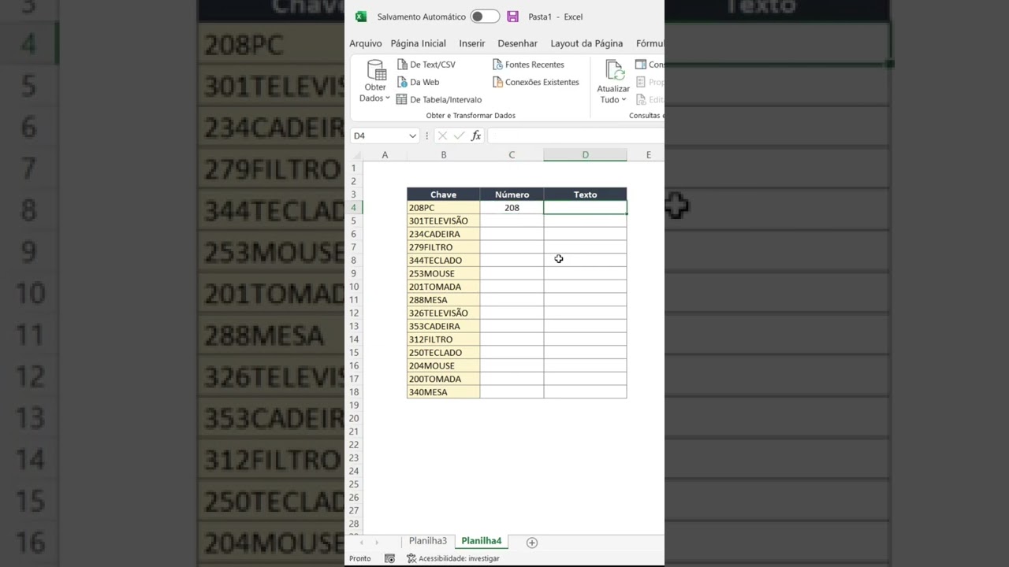Open the Obter Dados dropdown
Viewport: 1009px width, 567px height.
tap(375, 82)
